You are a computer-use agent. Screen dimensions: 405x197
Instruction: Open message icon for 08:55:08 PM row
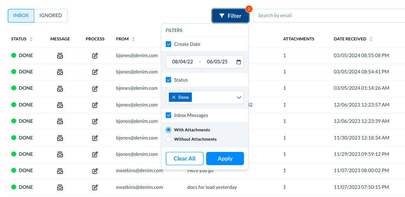coord(60,56)
